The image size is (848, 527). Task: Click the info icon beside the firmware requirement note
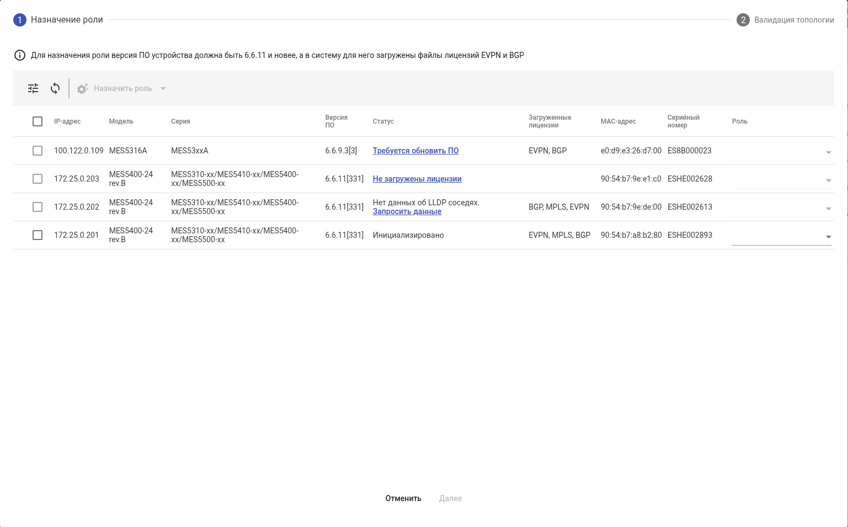(x=20, y=55)
